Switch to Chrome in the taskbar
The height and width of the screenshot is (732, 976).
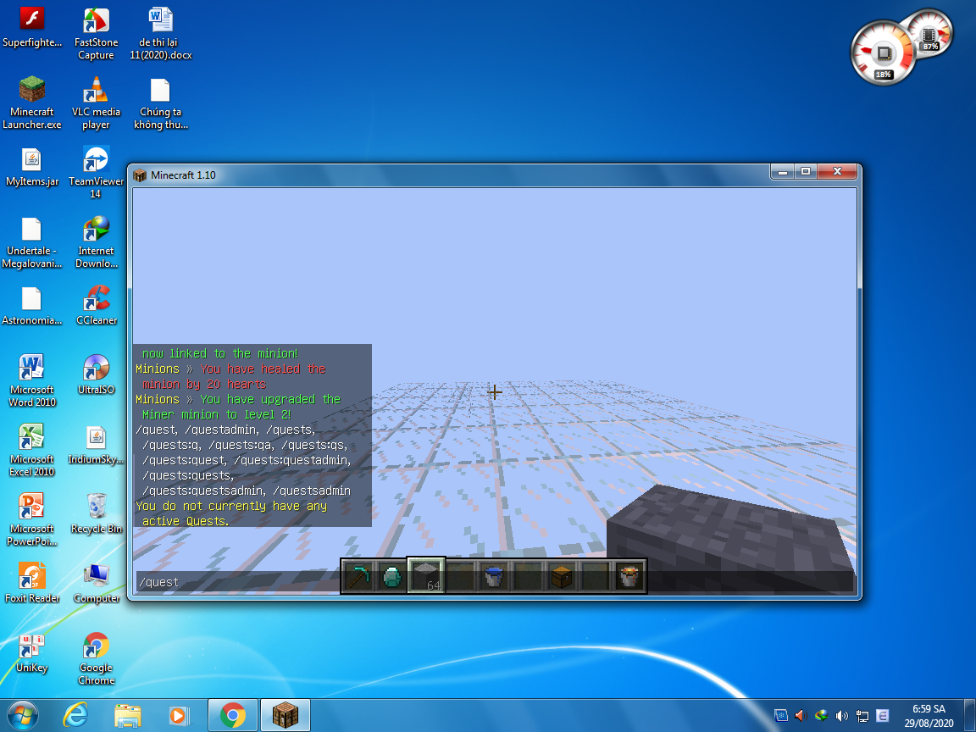click(x=233, y=716)
